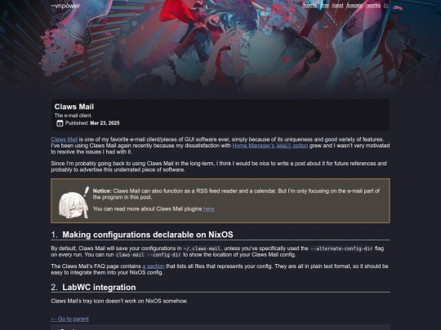
Task: Click the calendar icon beside Published
Action: [x=60, y=123]
